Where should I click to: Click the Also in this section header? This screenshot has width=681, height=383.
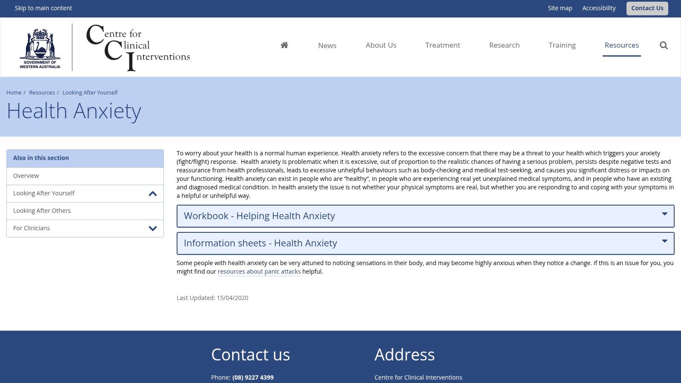[85, 158]
